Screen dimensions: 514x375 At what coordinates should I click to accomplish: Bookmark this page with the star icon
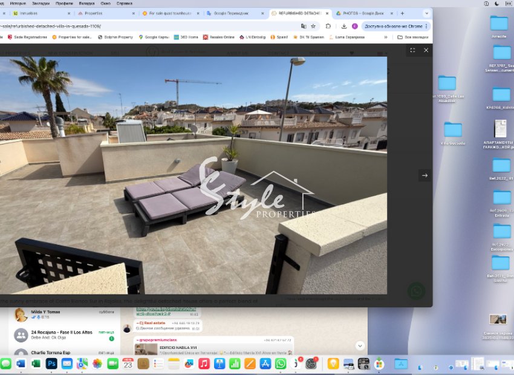pyautogui.click(x=313, y=26)
